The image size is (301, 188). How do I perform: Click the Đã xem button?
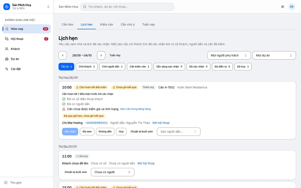(x=87, y=132)
